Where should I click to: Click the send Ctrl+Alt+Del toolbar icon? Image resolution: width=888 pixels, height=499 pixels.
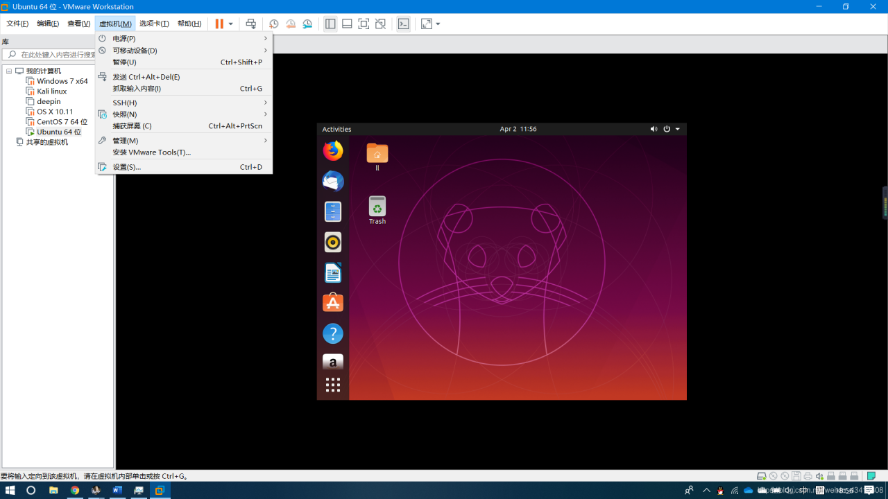(251, 24)
